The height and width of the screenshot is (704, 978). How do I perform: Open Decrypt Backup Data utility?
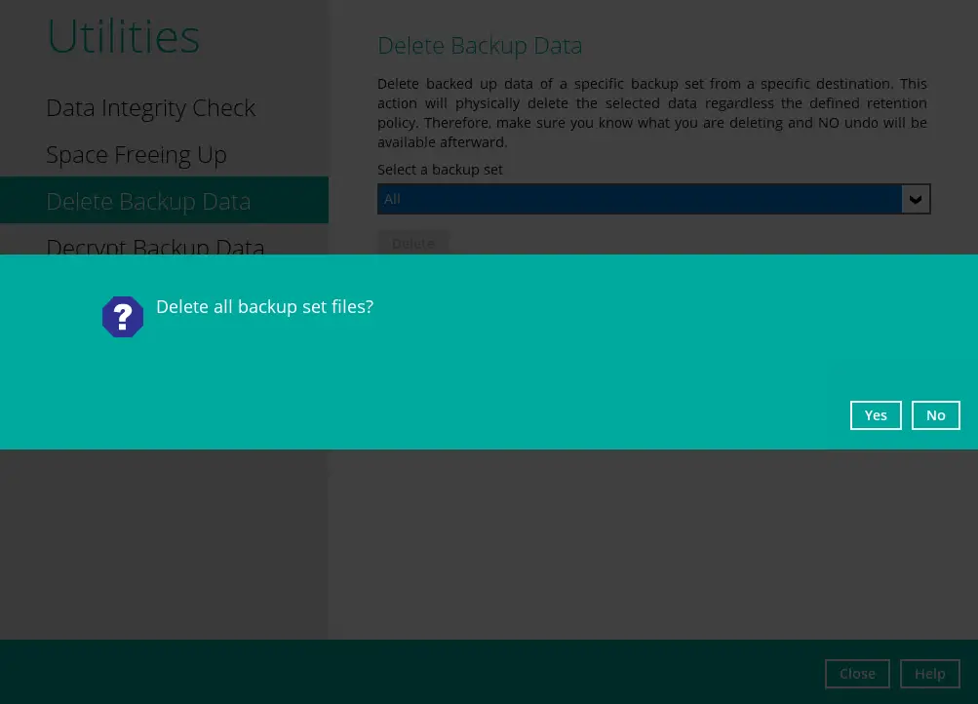(x=155, y=248)
